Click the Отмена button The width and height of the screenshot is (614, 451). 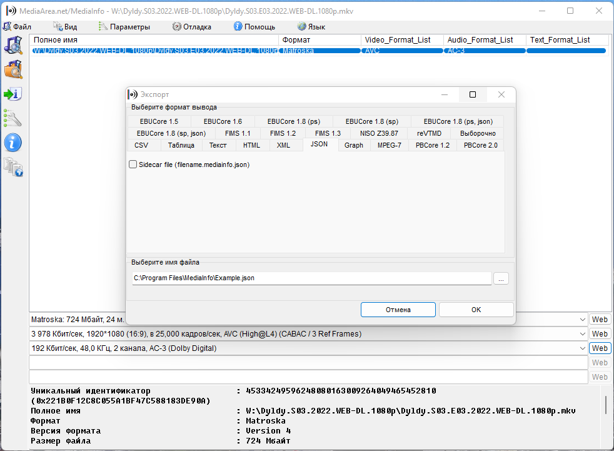(398, 310)
